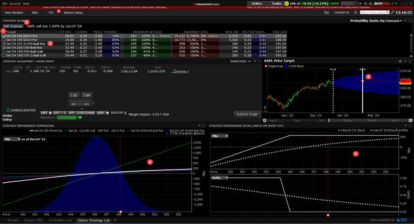The width and height of the screenshot is (414, 224).
Task: Open IBot from the toolbar
Action: pyautogui.click(x=35, y=12)
